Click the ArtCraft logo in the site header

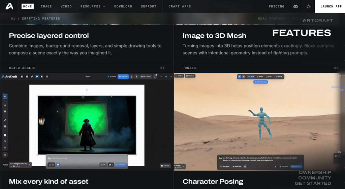pyautogui.click(x=9, y=6)
